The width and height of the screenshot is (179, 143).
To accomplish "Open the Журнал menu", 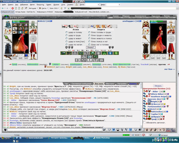I will click(x=56, y=5).
